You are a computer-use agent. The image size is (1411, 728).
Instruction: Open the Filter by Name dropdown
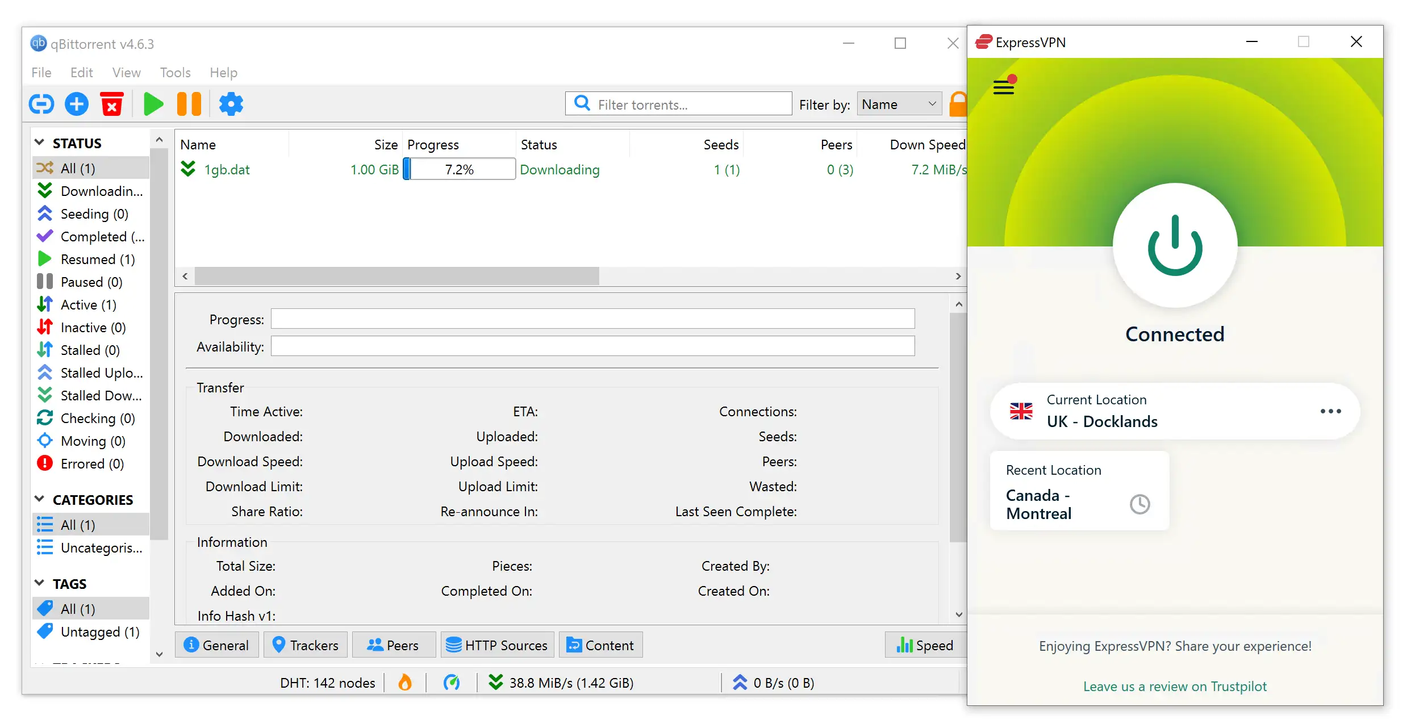pos(899,104)
